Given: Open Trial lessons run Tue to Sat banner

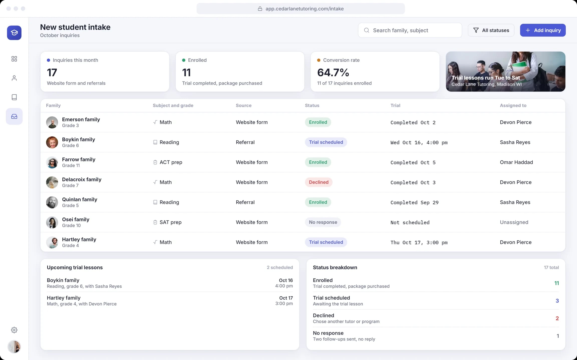Looking at the screenshot, I should pos(505,71).
